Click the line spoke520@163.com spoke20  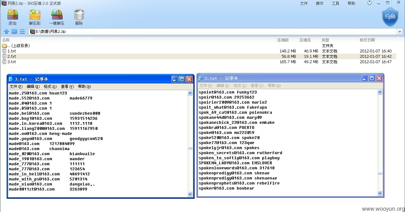click(x=229, y=138)
